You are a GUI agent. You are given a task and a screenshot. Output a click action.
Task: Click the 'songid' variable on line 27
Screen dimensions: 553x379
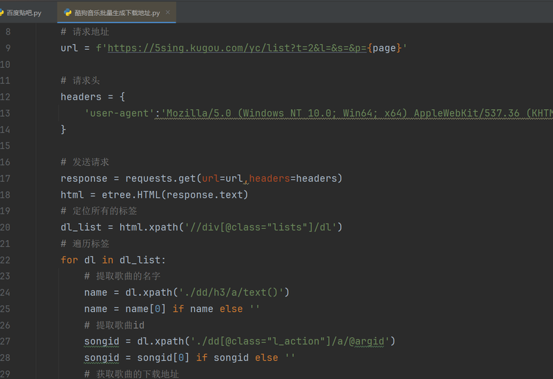coord(102,341)
